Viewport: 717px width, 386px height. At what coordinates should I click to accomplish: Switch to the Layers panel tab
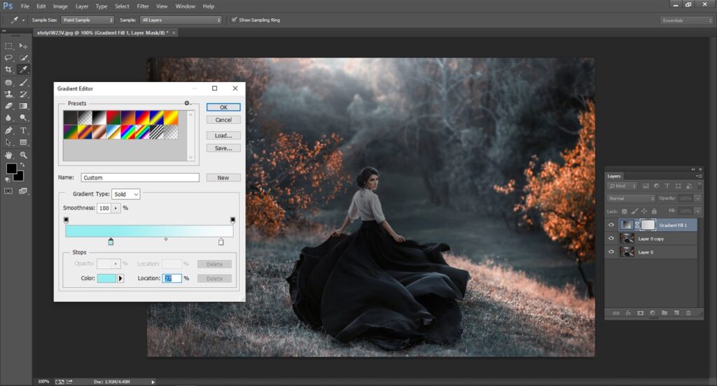614,176
